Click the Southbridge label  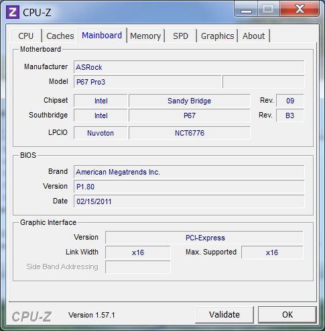click(x=48, y=115)
